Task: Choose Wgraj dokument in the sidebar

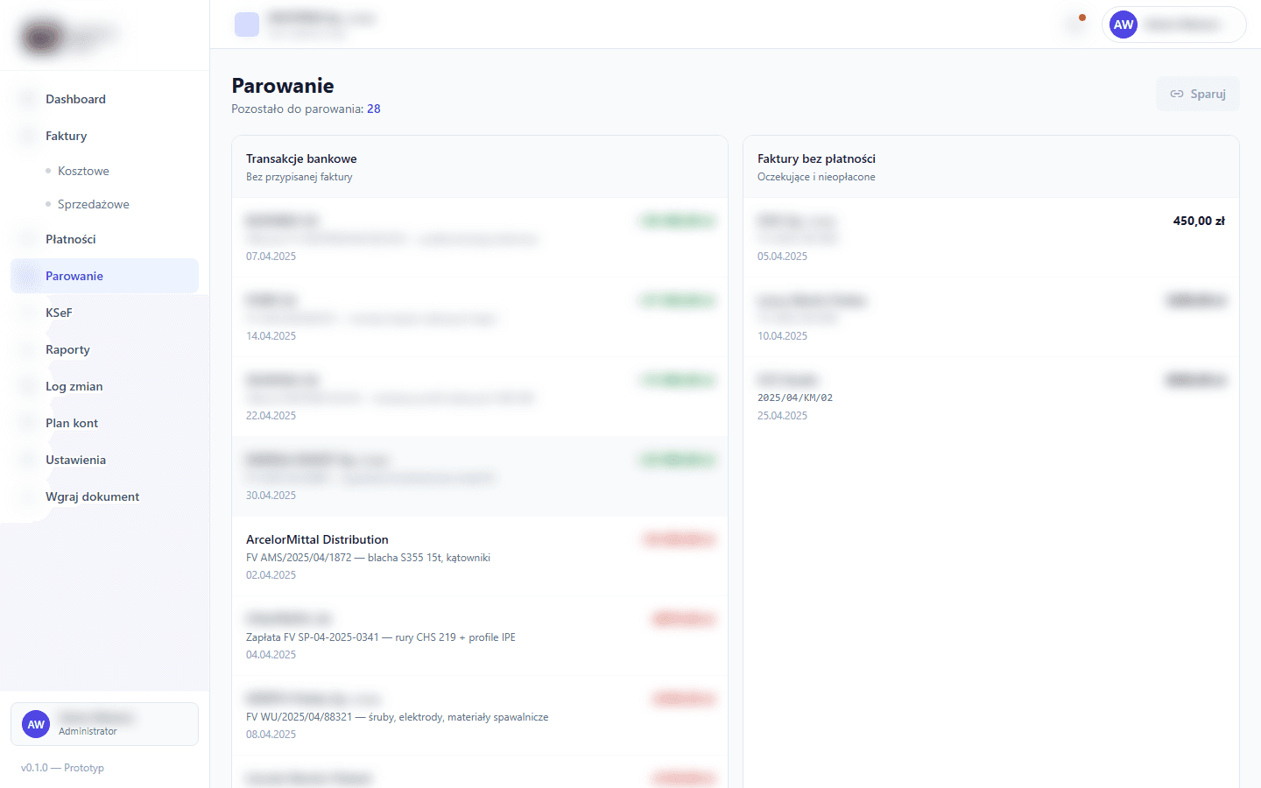Action: [x=104, y=496]
